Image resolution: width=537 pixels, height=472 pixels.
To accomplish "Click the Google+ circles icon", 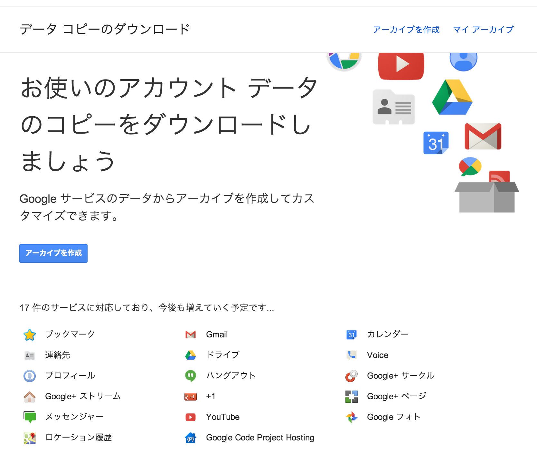I will (352, 376).
